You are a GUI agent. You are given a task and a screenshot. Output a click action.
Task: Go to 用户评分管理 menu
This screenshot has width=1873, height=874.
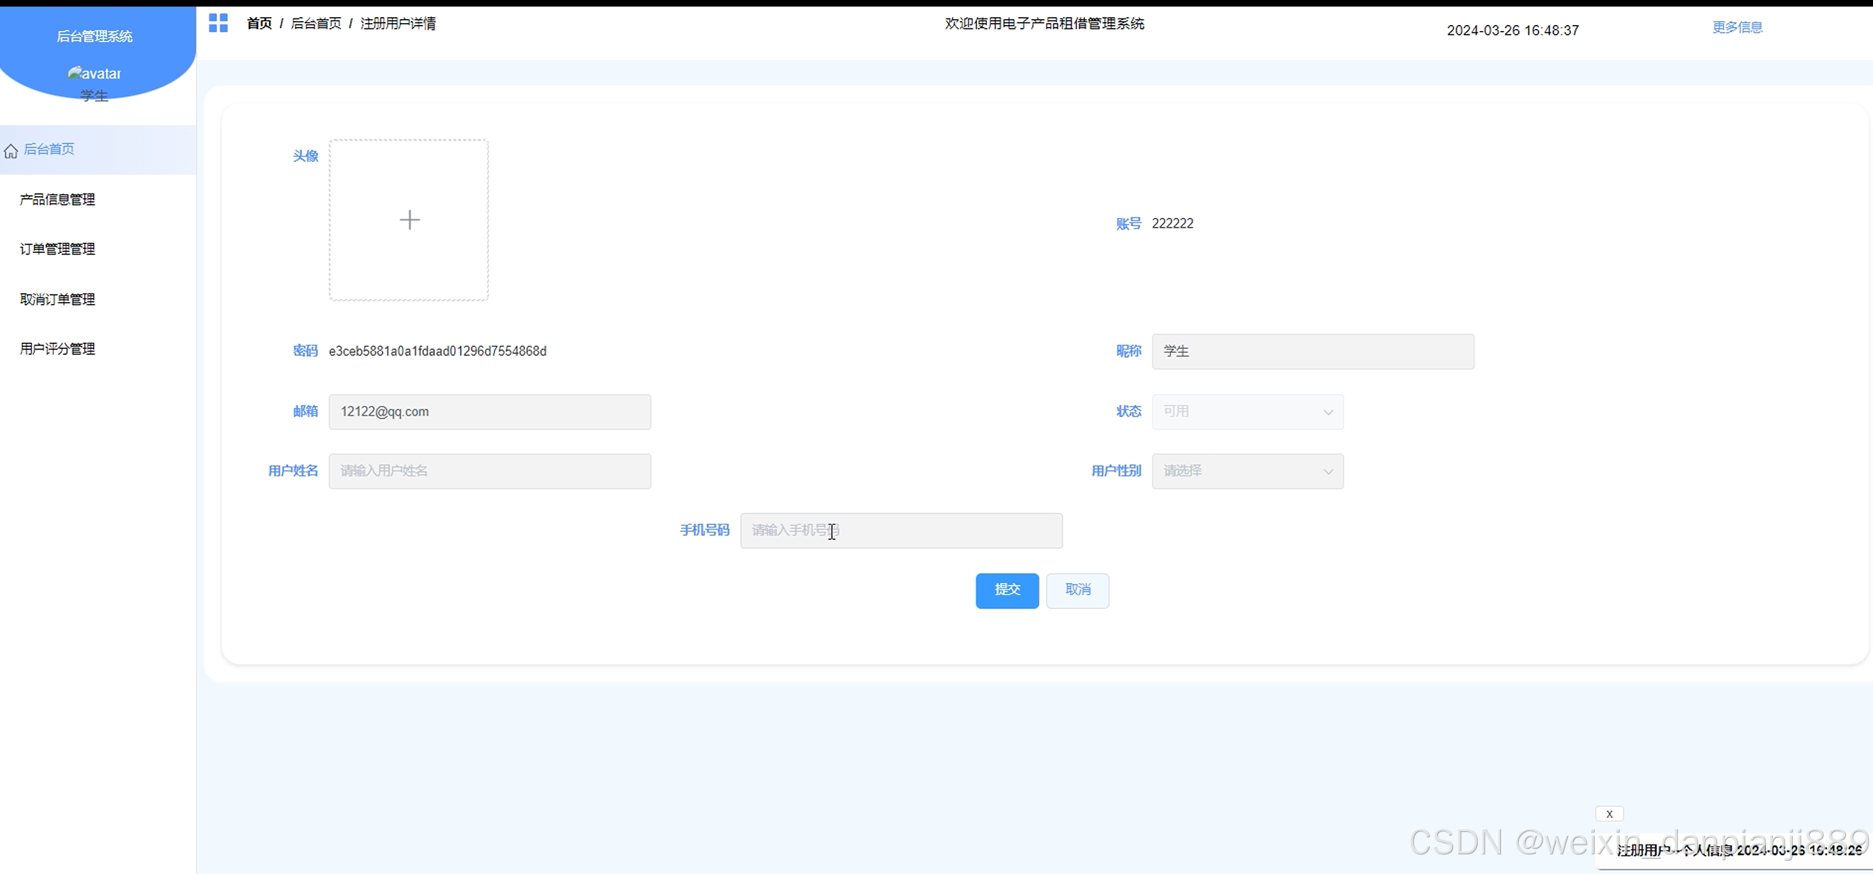(57, 348)
